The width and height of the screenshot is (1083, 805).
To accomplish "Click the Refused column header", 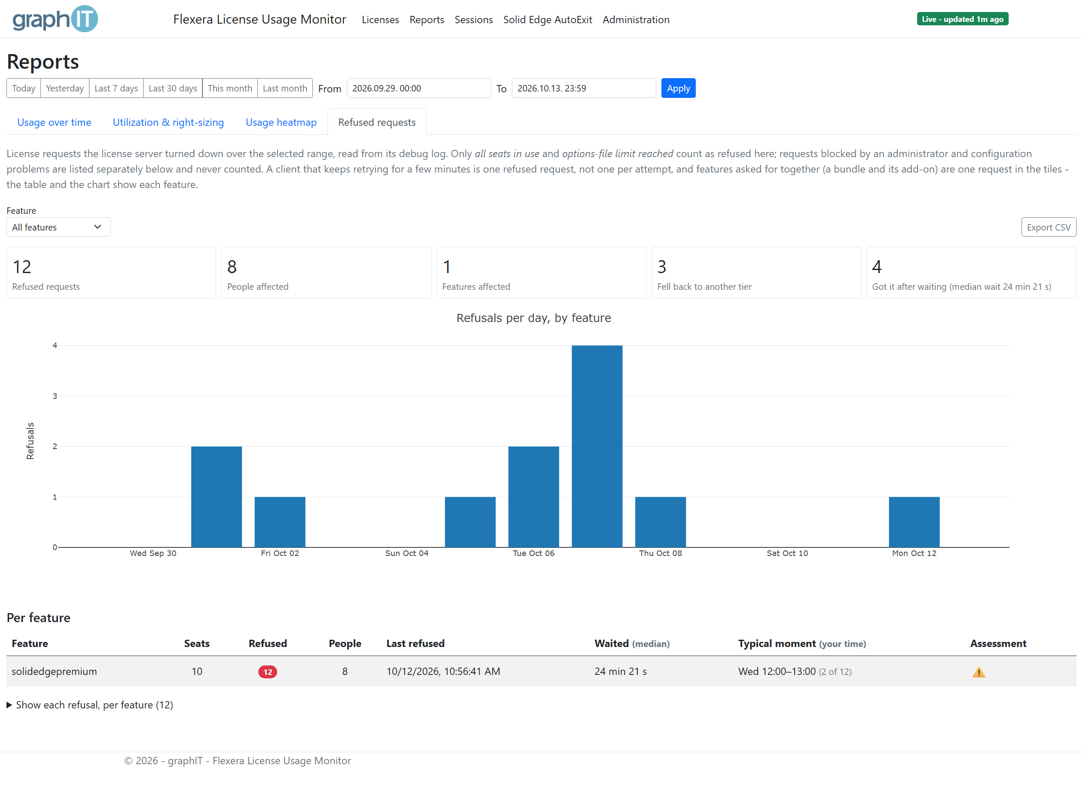I will (268, 643).
